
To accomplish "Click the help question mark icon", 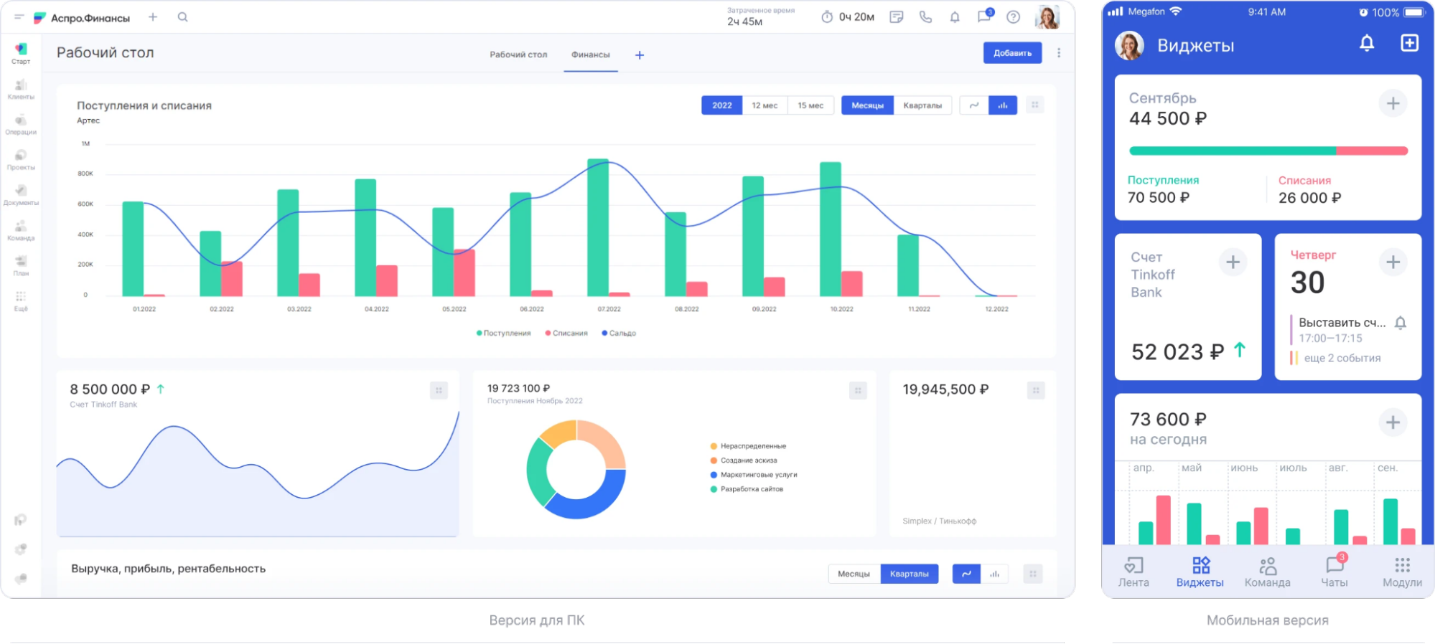I will 1013,17.
